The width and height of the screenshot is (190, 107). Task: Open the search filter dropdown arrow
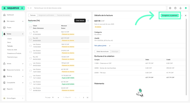click(x=31, y=8)
